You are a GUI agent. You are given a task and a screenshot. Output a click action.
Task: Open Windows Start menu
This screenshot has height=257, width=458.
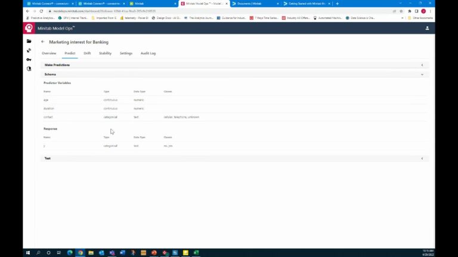click(28, 253)
